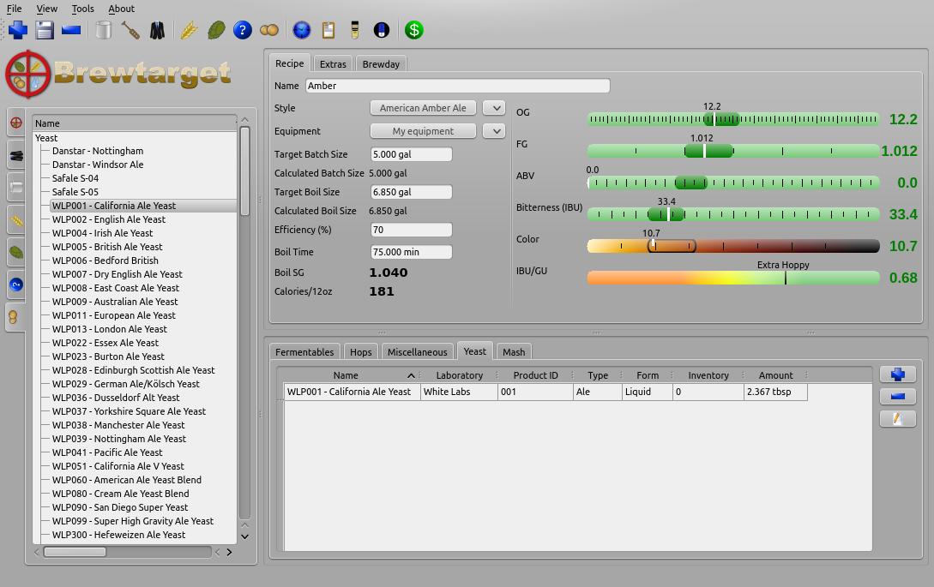
Task: Click the American Amber Ale style button
Action: point(423,108)
